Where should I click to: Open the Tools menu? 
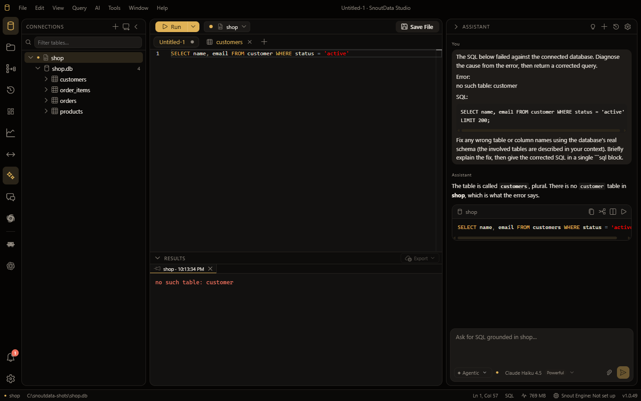114,8
